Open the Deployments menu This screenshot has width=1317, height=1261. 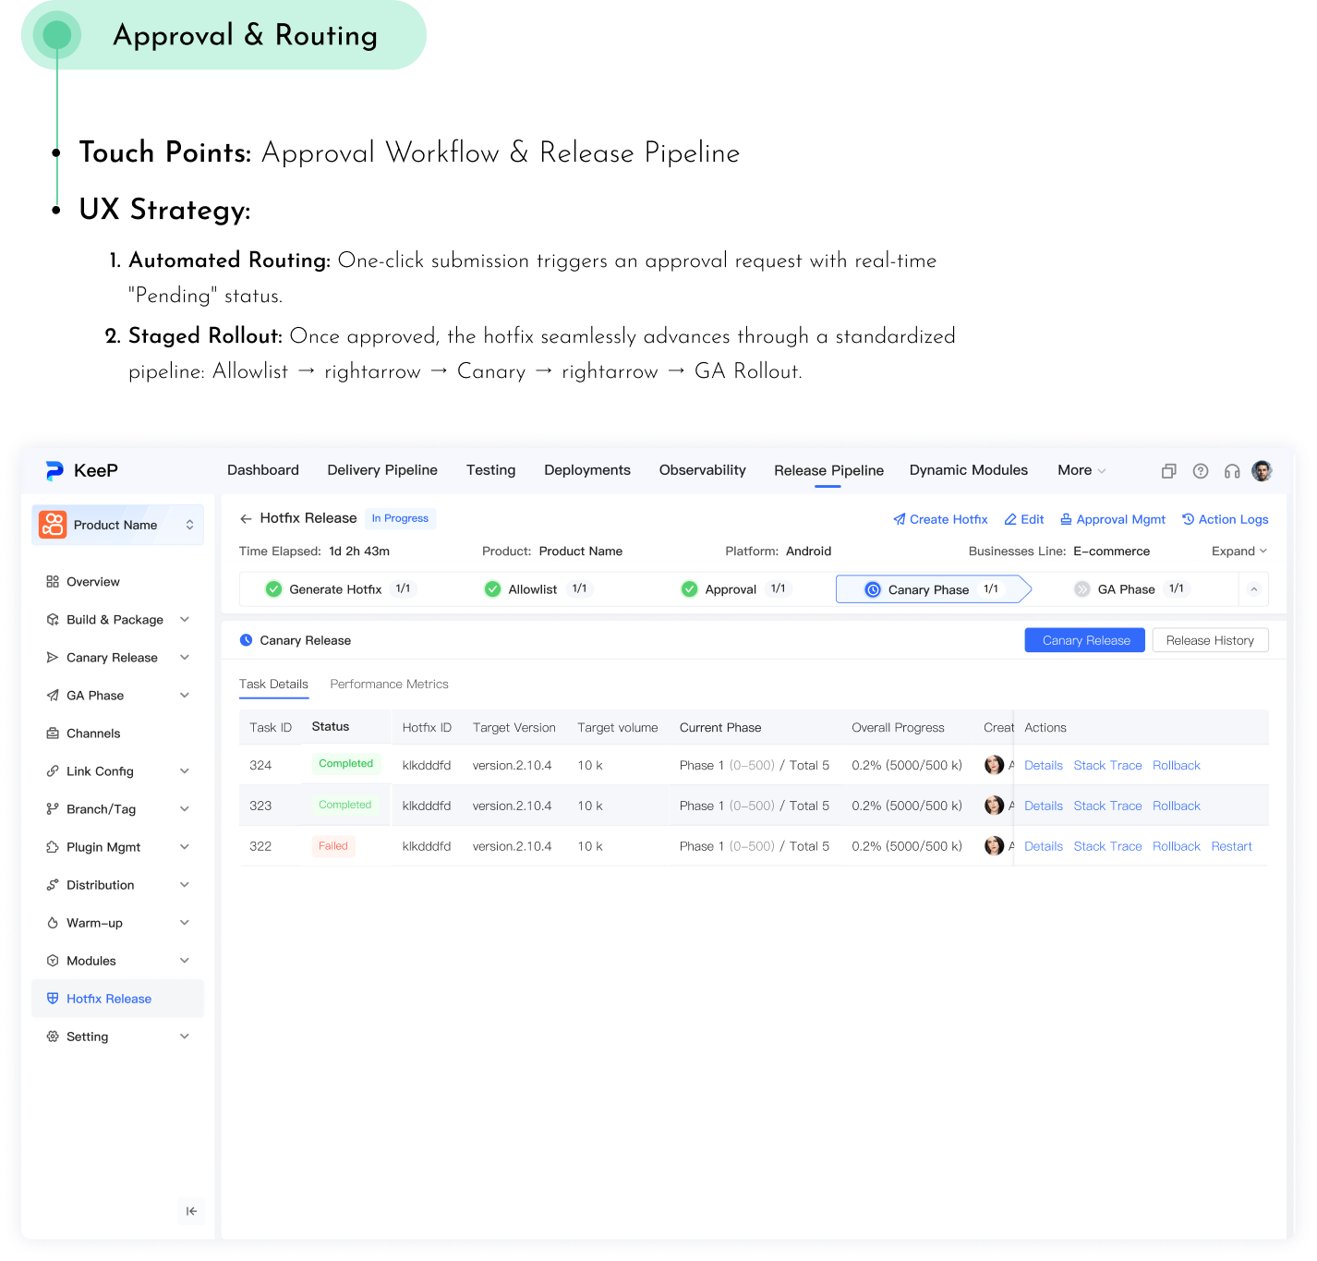[587, 470]
